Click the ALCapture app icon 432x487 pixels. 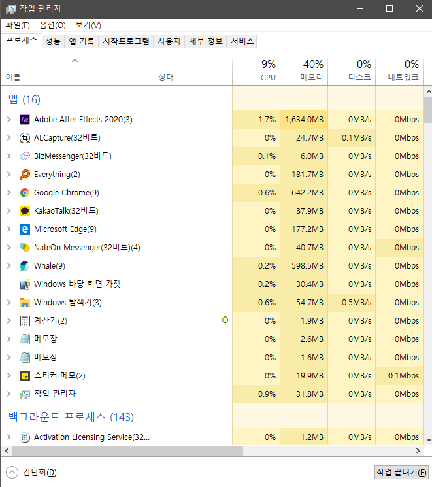pos(25,138)
